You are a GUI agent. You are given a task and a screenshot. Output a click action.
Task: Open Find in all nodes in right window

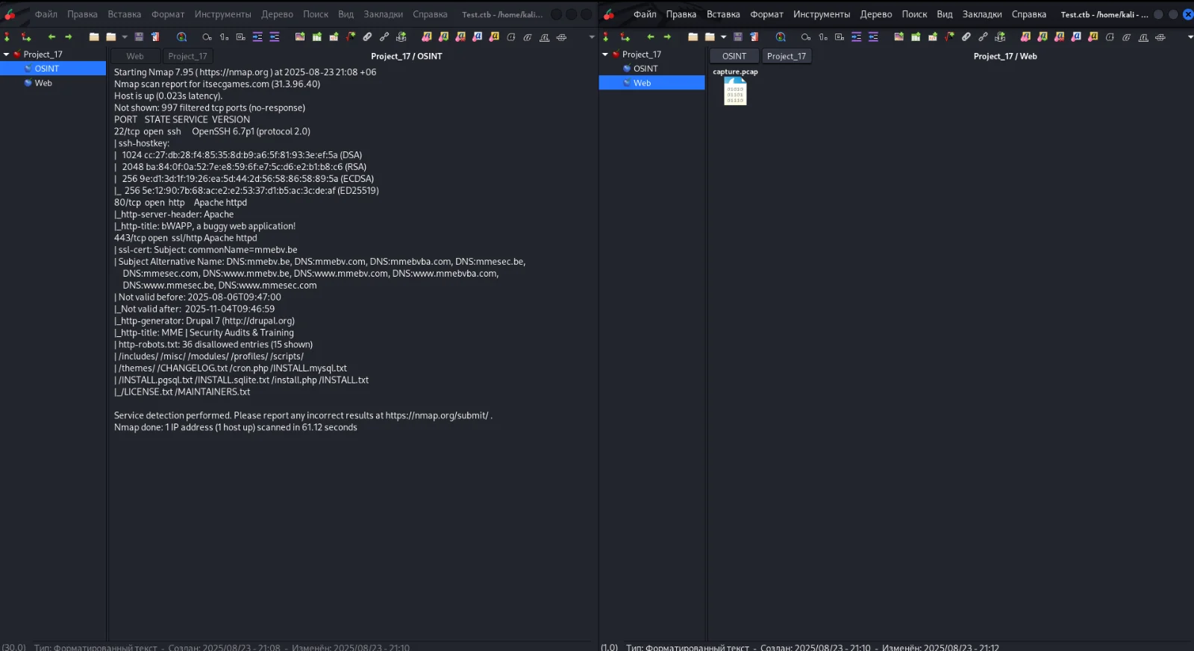click(781, 37)
